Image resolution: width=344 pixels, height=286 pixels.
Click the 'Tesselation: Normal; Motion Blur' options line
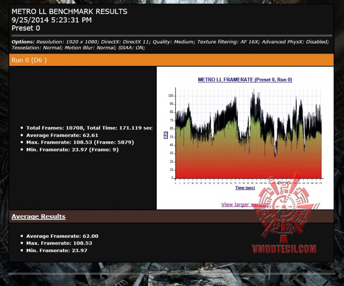(78, 48)
